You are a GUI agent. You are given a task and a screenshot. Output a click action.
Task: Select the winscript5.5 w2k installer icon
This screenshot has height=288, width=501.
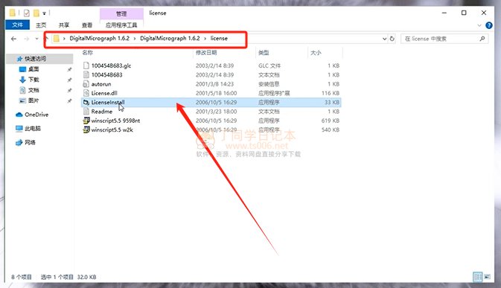click(x=86, y=129)
